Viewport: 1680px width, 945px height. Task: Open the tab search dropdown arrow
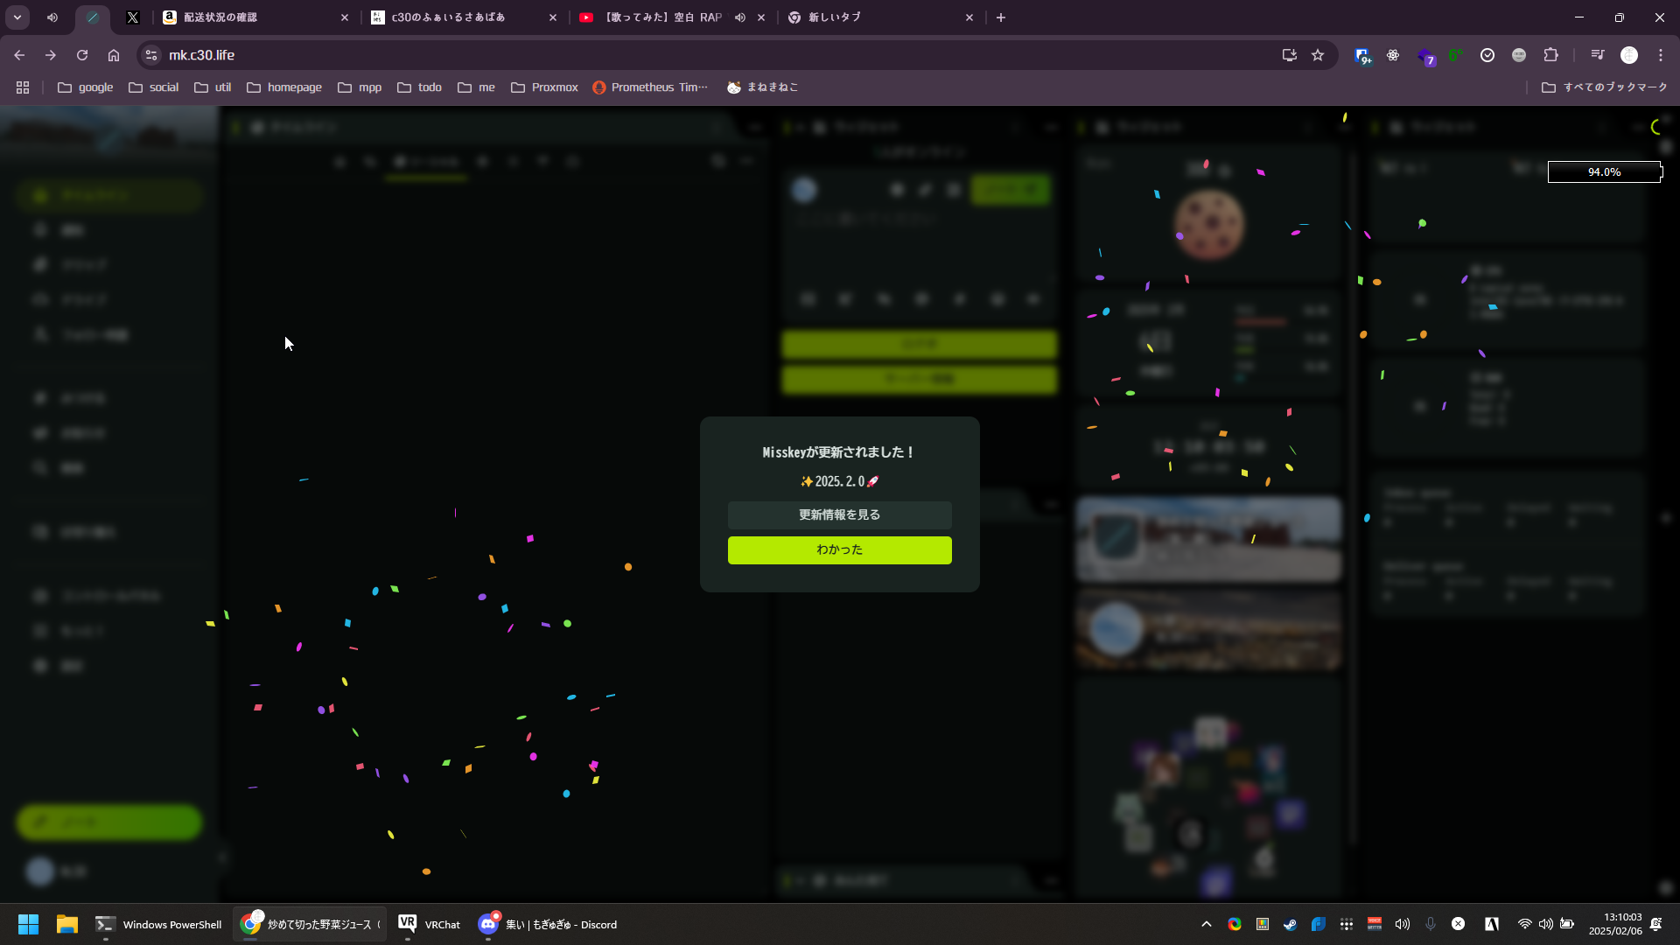tap(17, 17)
